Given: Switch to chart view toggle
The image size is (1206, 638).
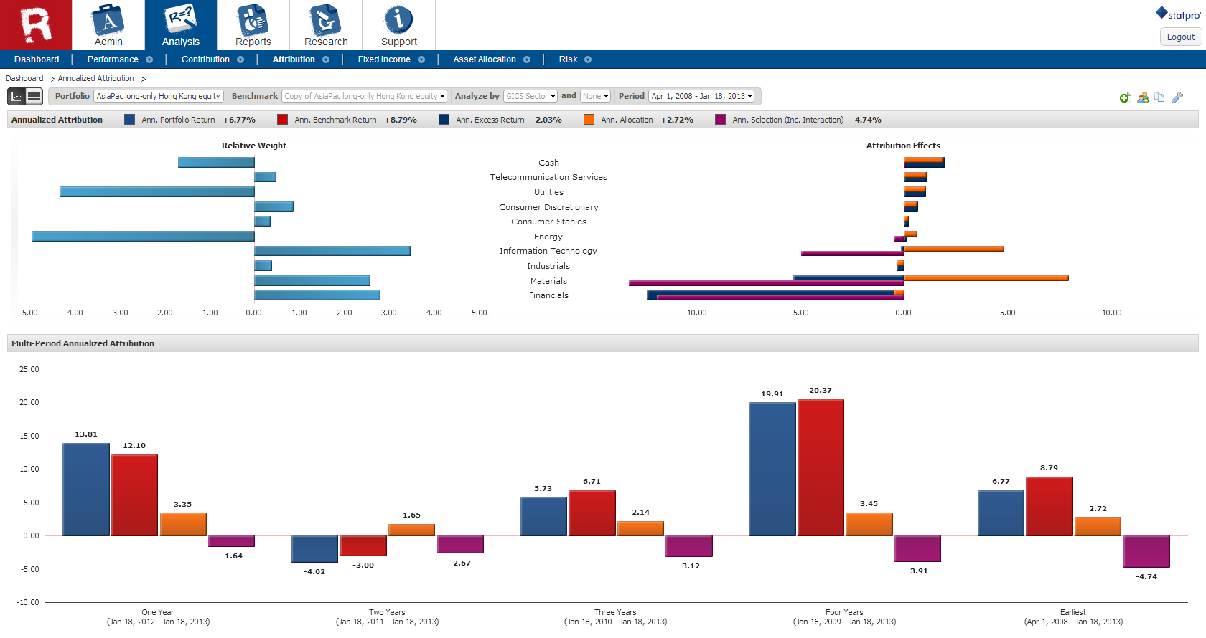Looking at the screenshot, I should (x=17, y=96).
